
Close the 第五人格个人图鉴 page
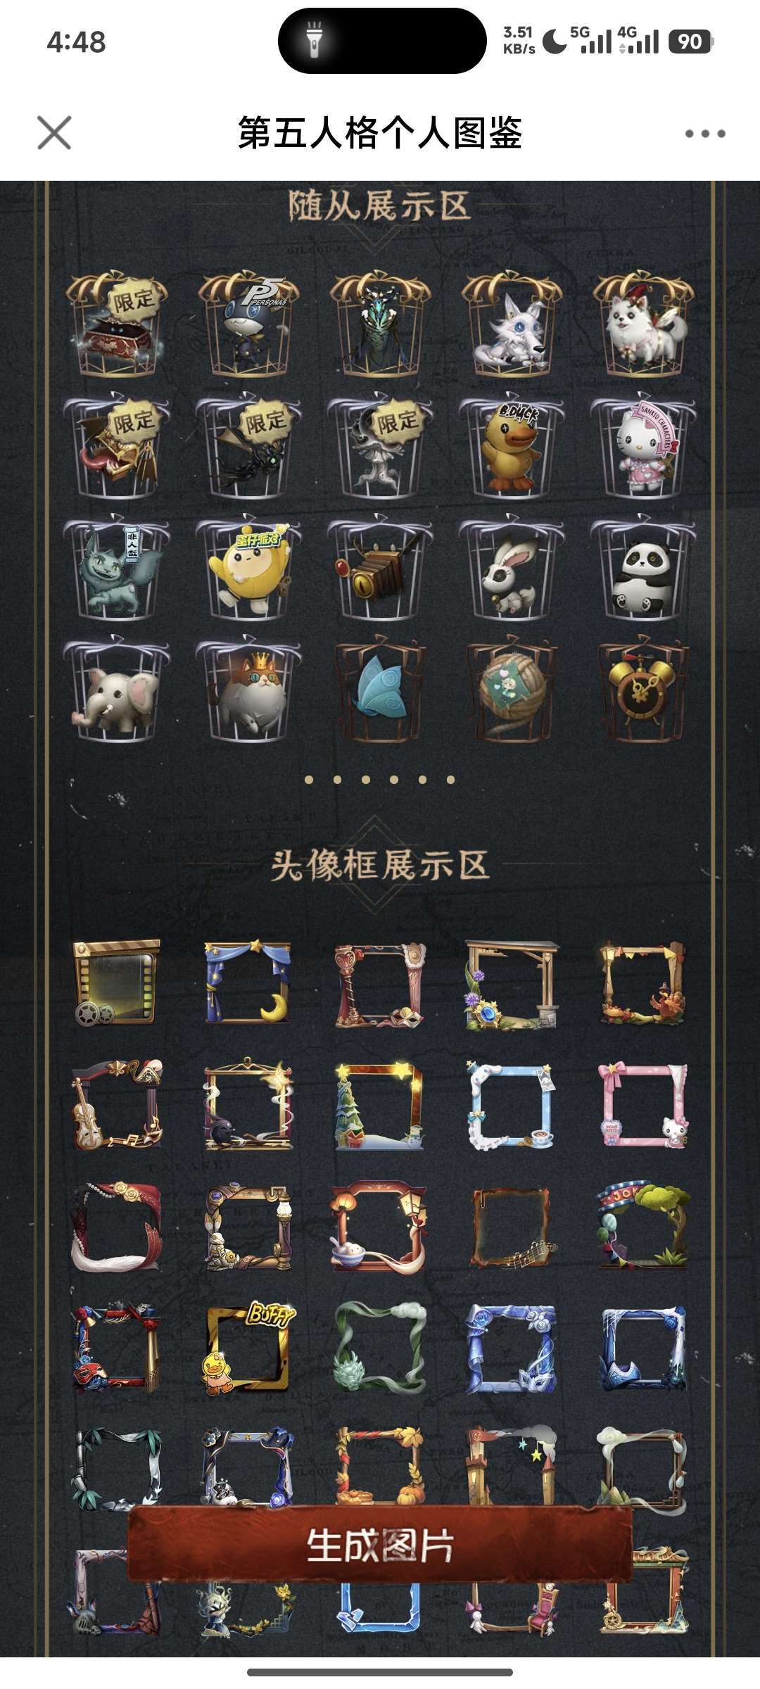point(54,132)
